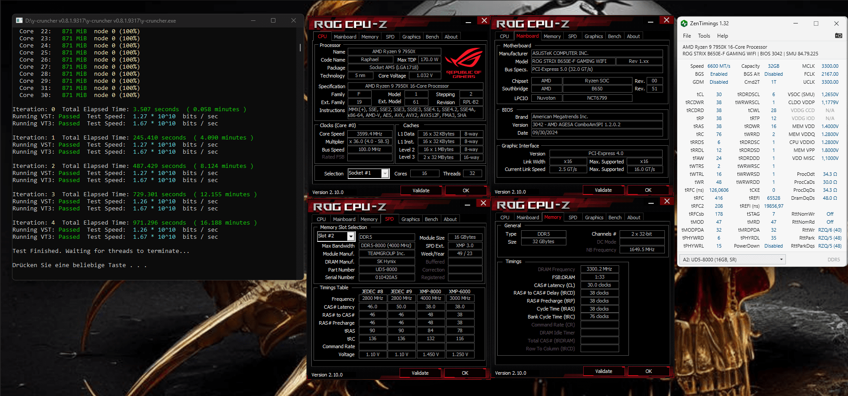Click OK in the Motherboard CPU-Z window

[x=648, y=190]
